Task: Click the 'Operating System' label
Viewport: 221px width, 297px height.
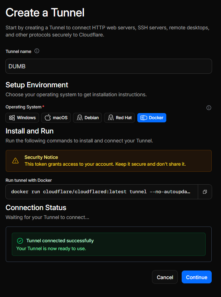Action: pyautogui.click(x=24, y=107)
